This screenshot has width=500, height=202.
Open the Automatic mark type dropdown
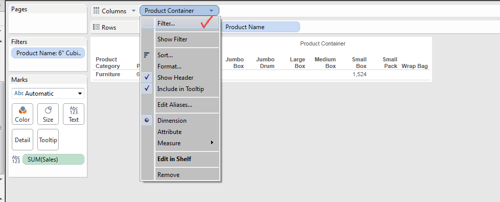pyautogui.click(x=48, y=94)
